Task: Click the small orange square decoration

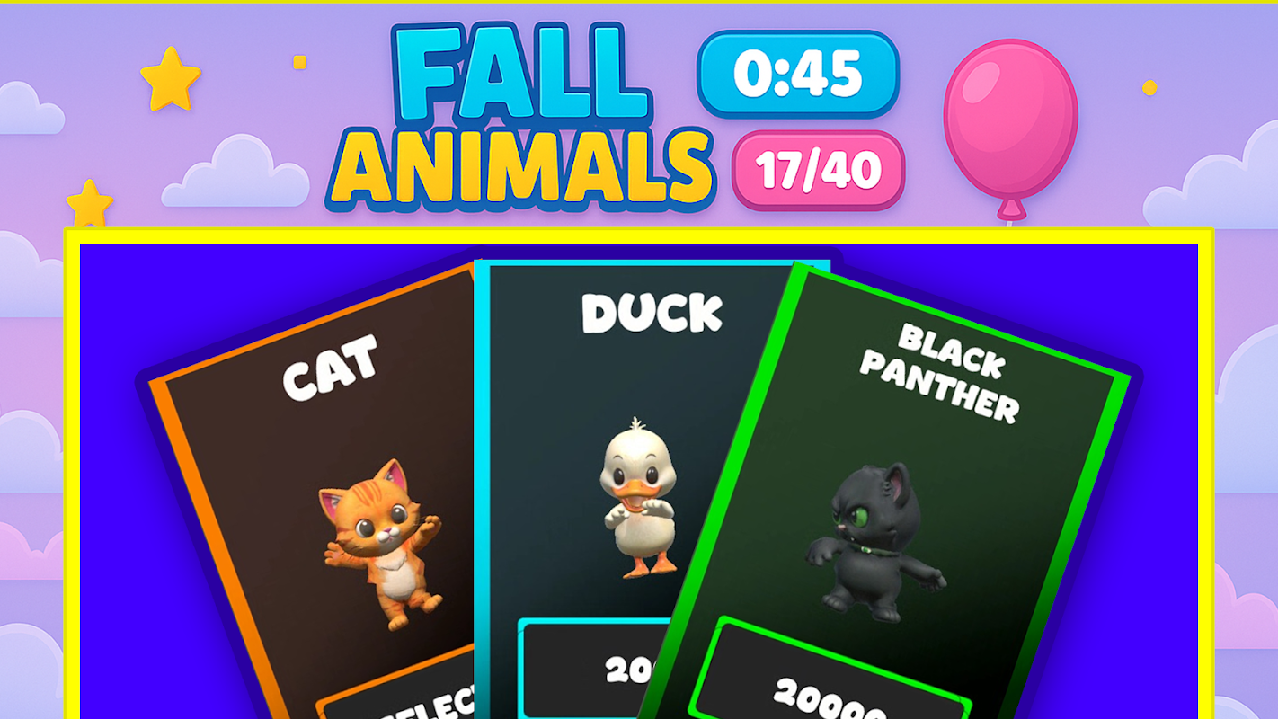Action: tap(300, 62)
